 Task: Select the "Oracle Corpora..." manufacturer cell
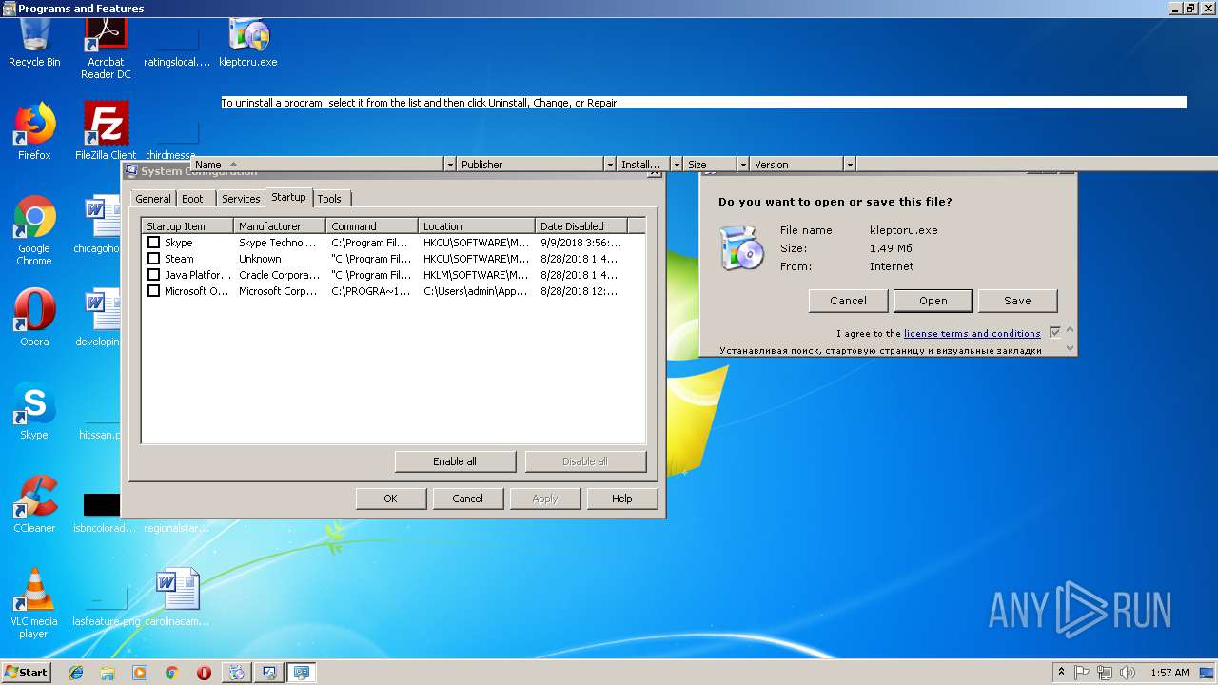tap(279, 275)
